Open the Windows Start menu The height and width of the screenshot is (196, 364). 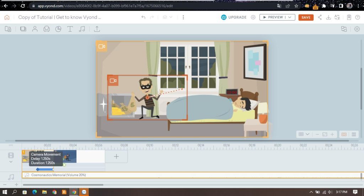(5, 192)
